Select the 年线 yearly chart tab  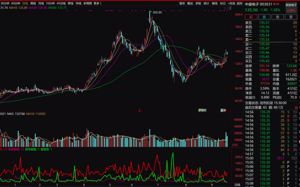coord(78,3)
